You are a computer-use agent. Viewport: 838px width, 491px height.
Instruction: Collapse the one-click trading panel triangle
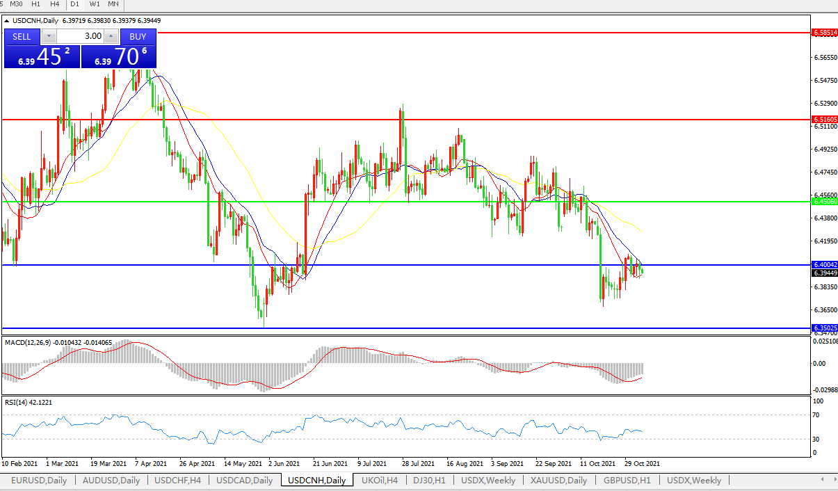[x=7, y=21]
